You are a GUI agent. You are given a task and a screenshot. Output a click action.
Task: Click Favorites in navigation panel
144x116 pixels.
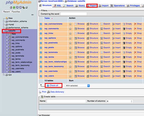coord(16,12)
